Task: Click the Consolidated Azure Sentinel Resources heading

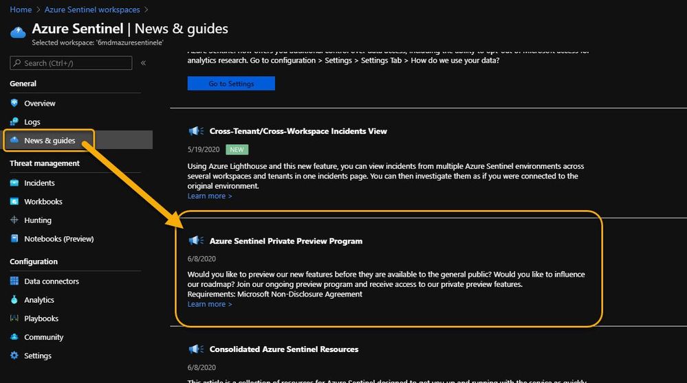Action: point(284,349)
